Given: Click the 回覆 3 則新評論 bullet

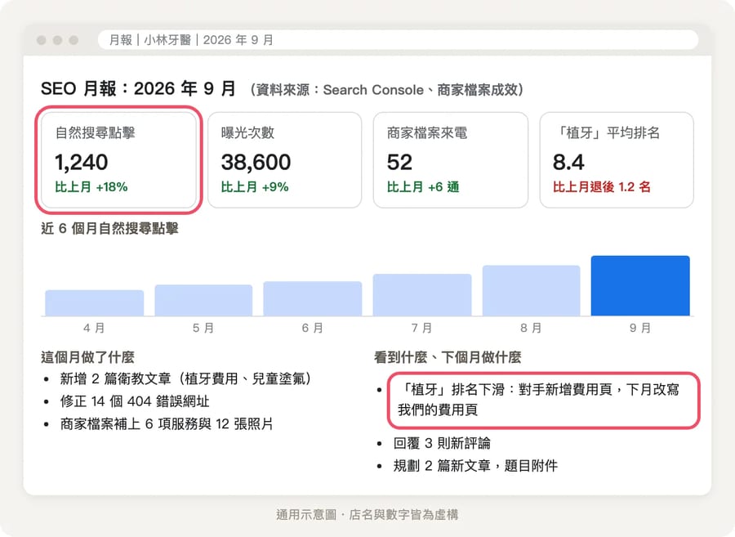Looking at the screenshot, I should click(x=442, y=443).
